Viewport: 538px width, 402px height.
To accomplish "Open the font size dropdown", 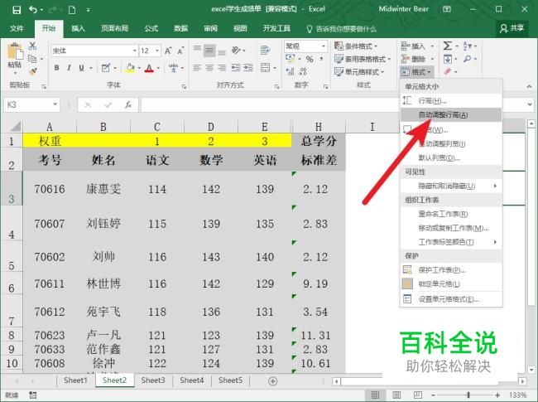I will point(157,51).
